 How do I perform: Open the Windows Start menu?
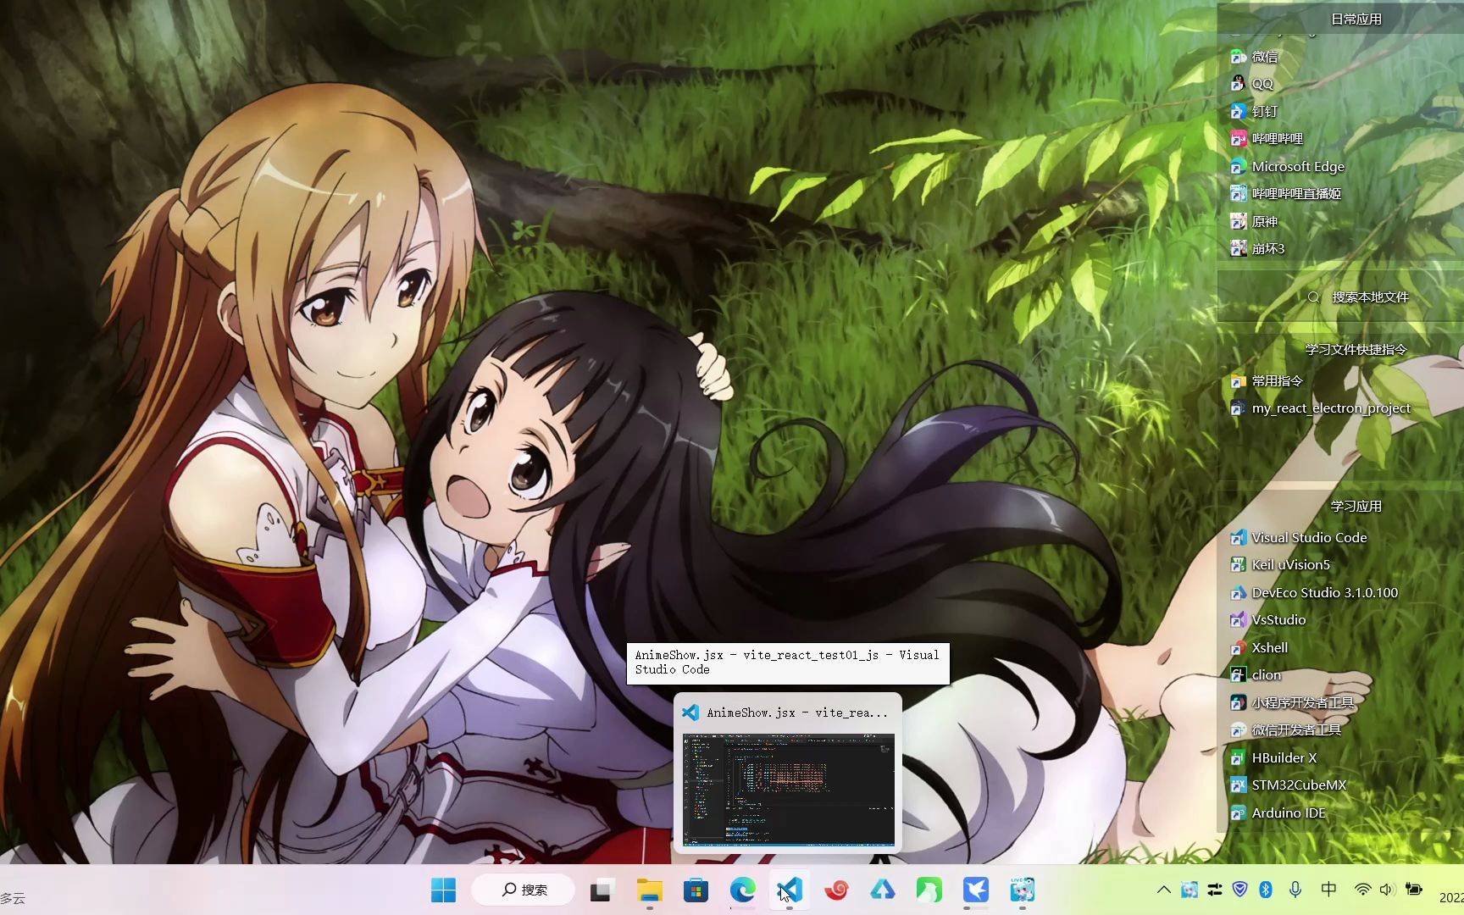tap(443, 890)
